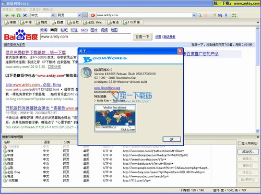Select the 百度 tab
This screenshot has height=194, width=261.
pyautogui.click(x=57, y=22)
